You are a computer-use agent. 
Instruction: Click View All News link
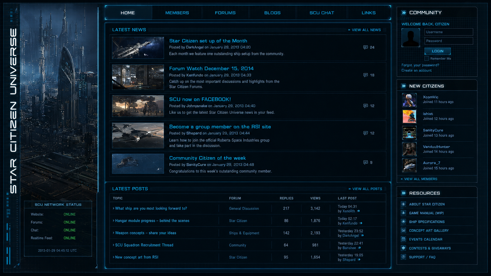(365, 30)
